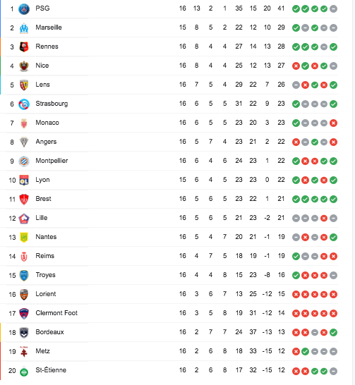355x385 pixels.
Task: Click the Lorient team crest
Action: coord(24,295)
